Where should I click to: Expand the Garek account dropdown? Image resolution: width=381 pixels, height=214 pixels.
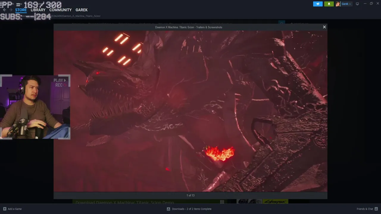pyautogui.click(x=346, y=4)
